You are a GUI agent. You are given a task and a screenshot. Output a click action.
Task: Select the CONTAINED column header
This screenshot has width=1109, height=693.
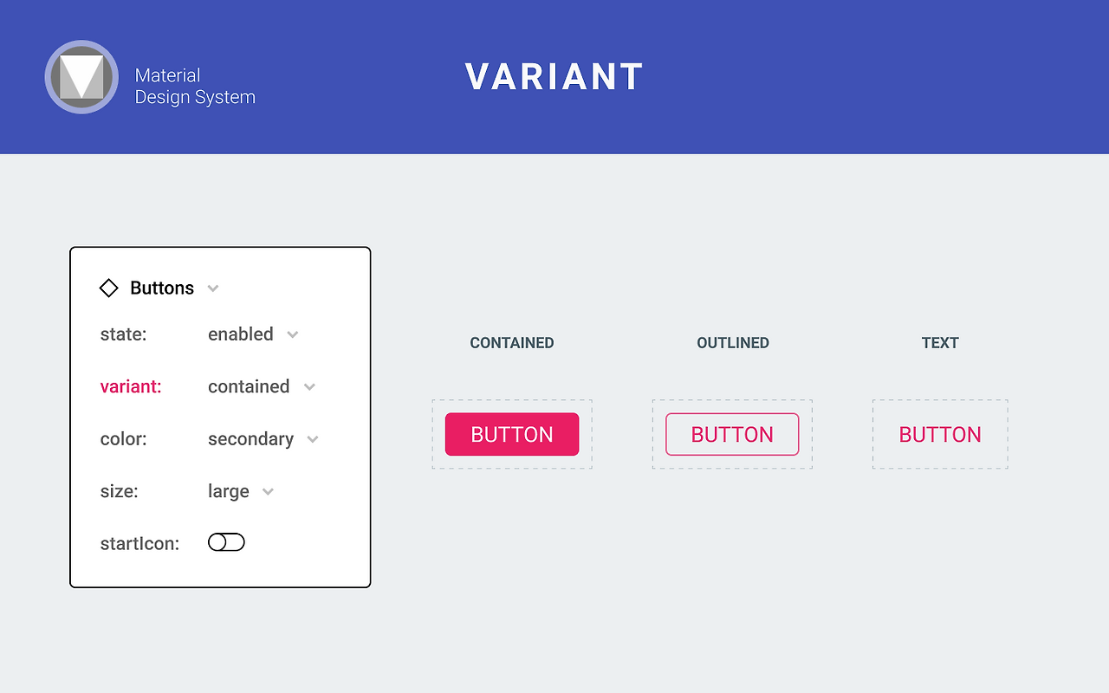(511, 343)
